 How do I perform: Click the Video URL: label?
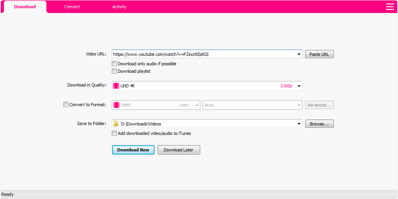(96, 54)
